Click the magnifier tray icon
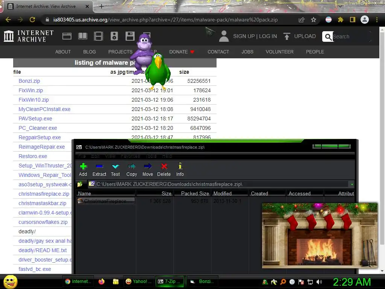This screenshot has height=289, width=385. point(283,282)
